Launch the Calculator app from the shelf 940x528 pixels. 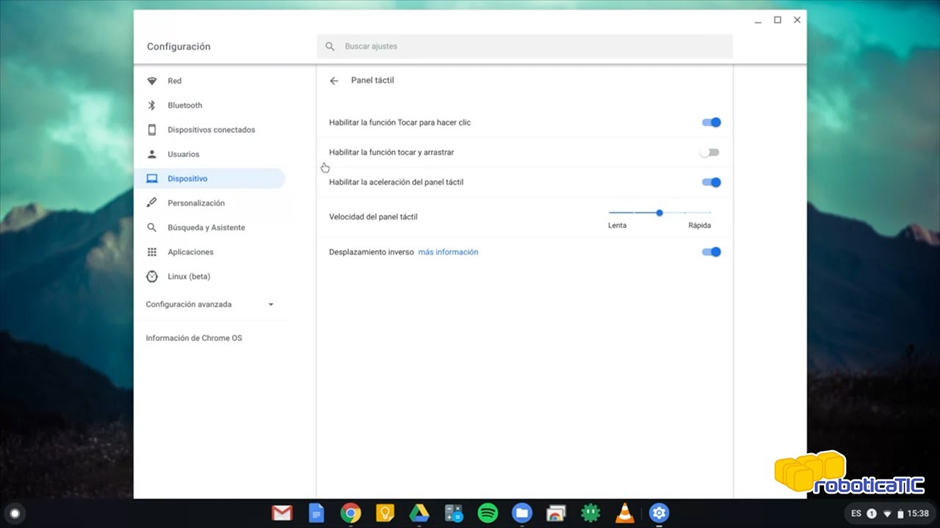pos(454,513)
